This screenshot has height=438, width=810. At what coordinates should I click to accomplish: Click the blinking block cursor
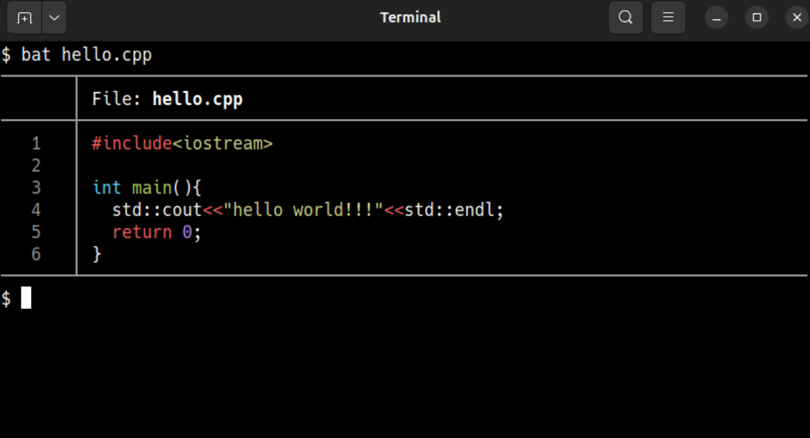tap(27, 298)
